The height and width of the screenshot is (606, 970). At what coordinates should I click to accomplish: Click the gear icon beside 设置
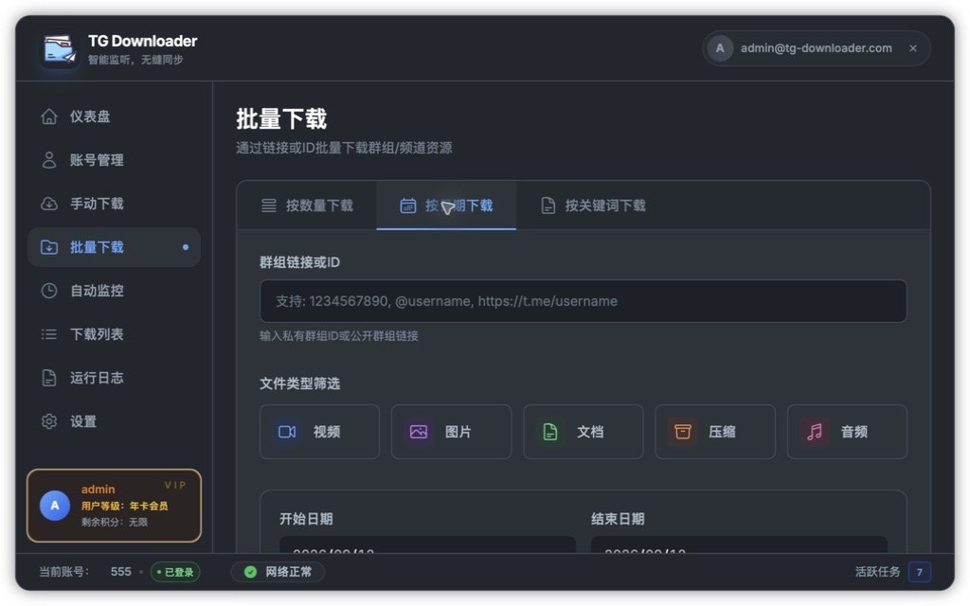[x=49, y=421]
